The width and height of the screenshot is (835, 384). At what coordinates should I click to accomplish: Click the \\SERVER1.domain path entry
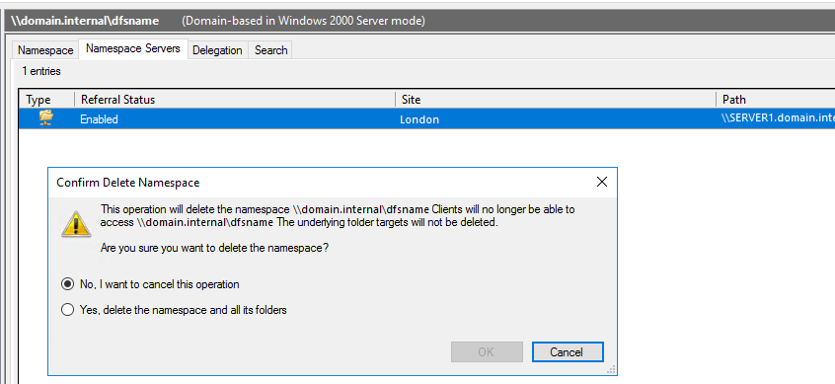coord(777,118)
